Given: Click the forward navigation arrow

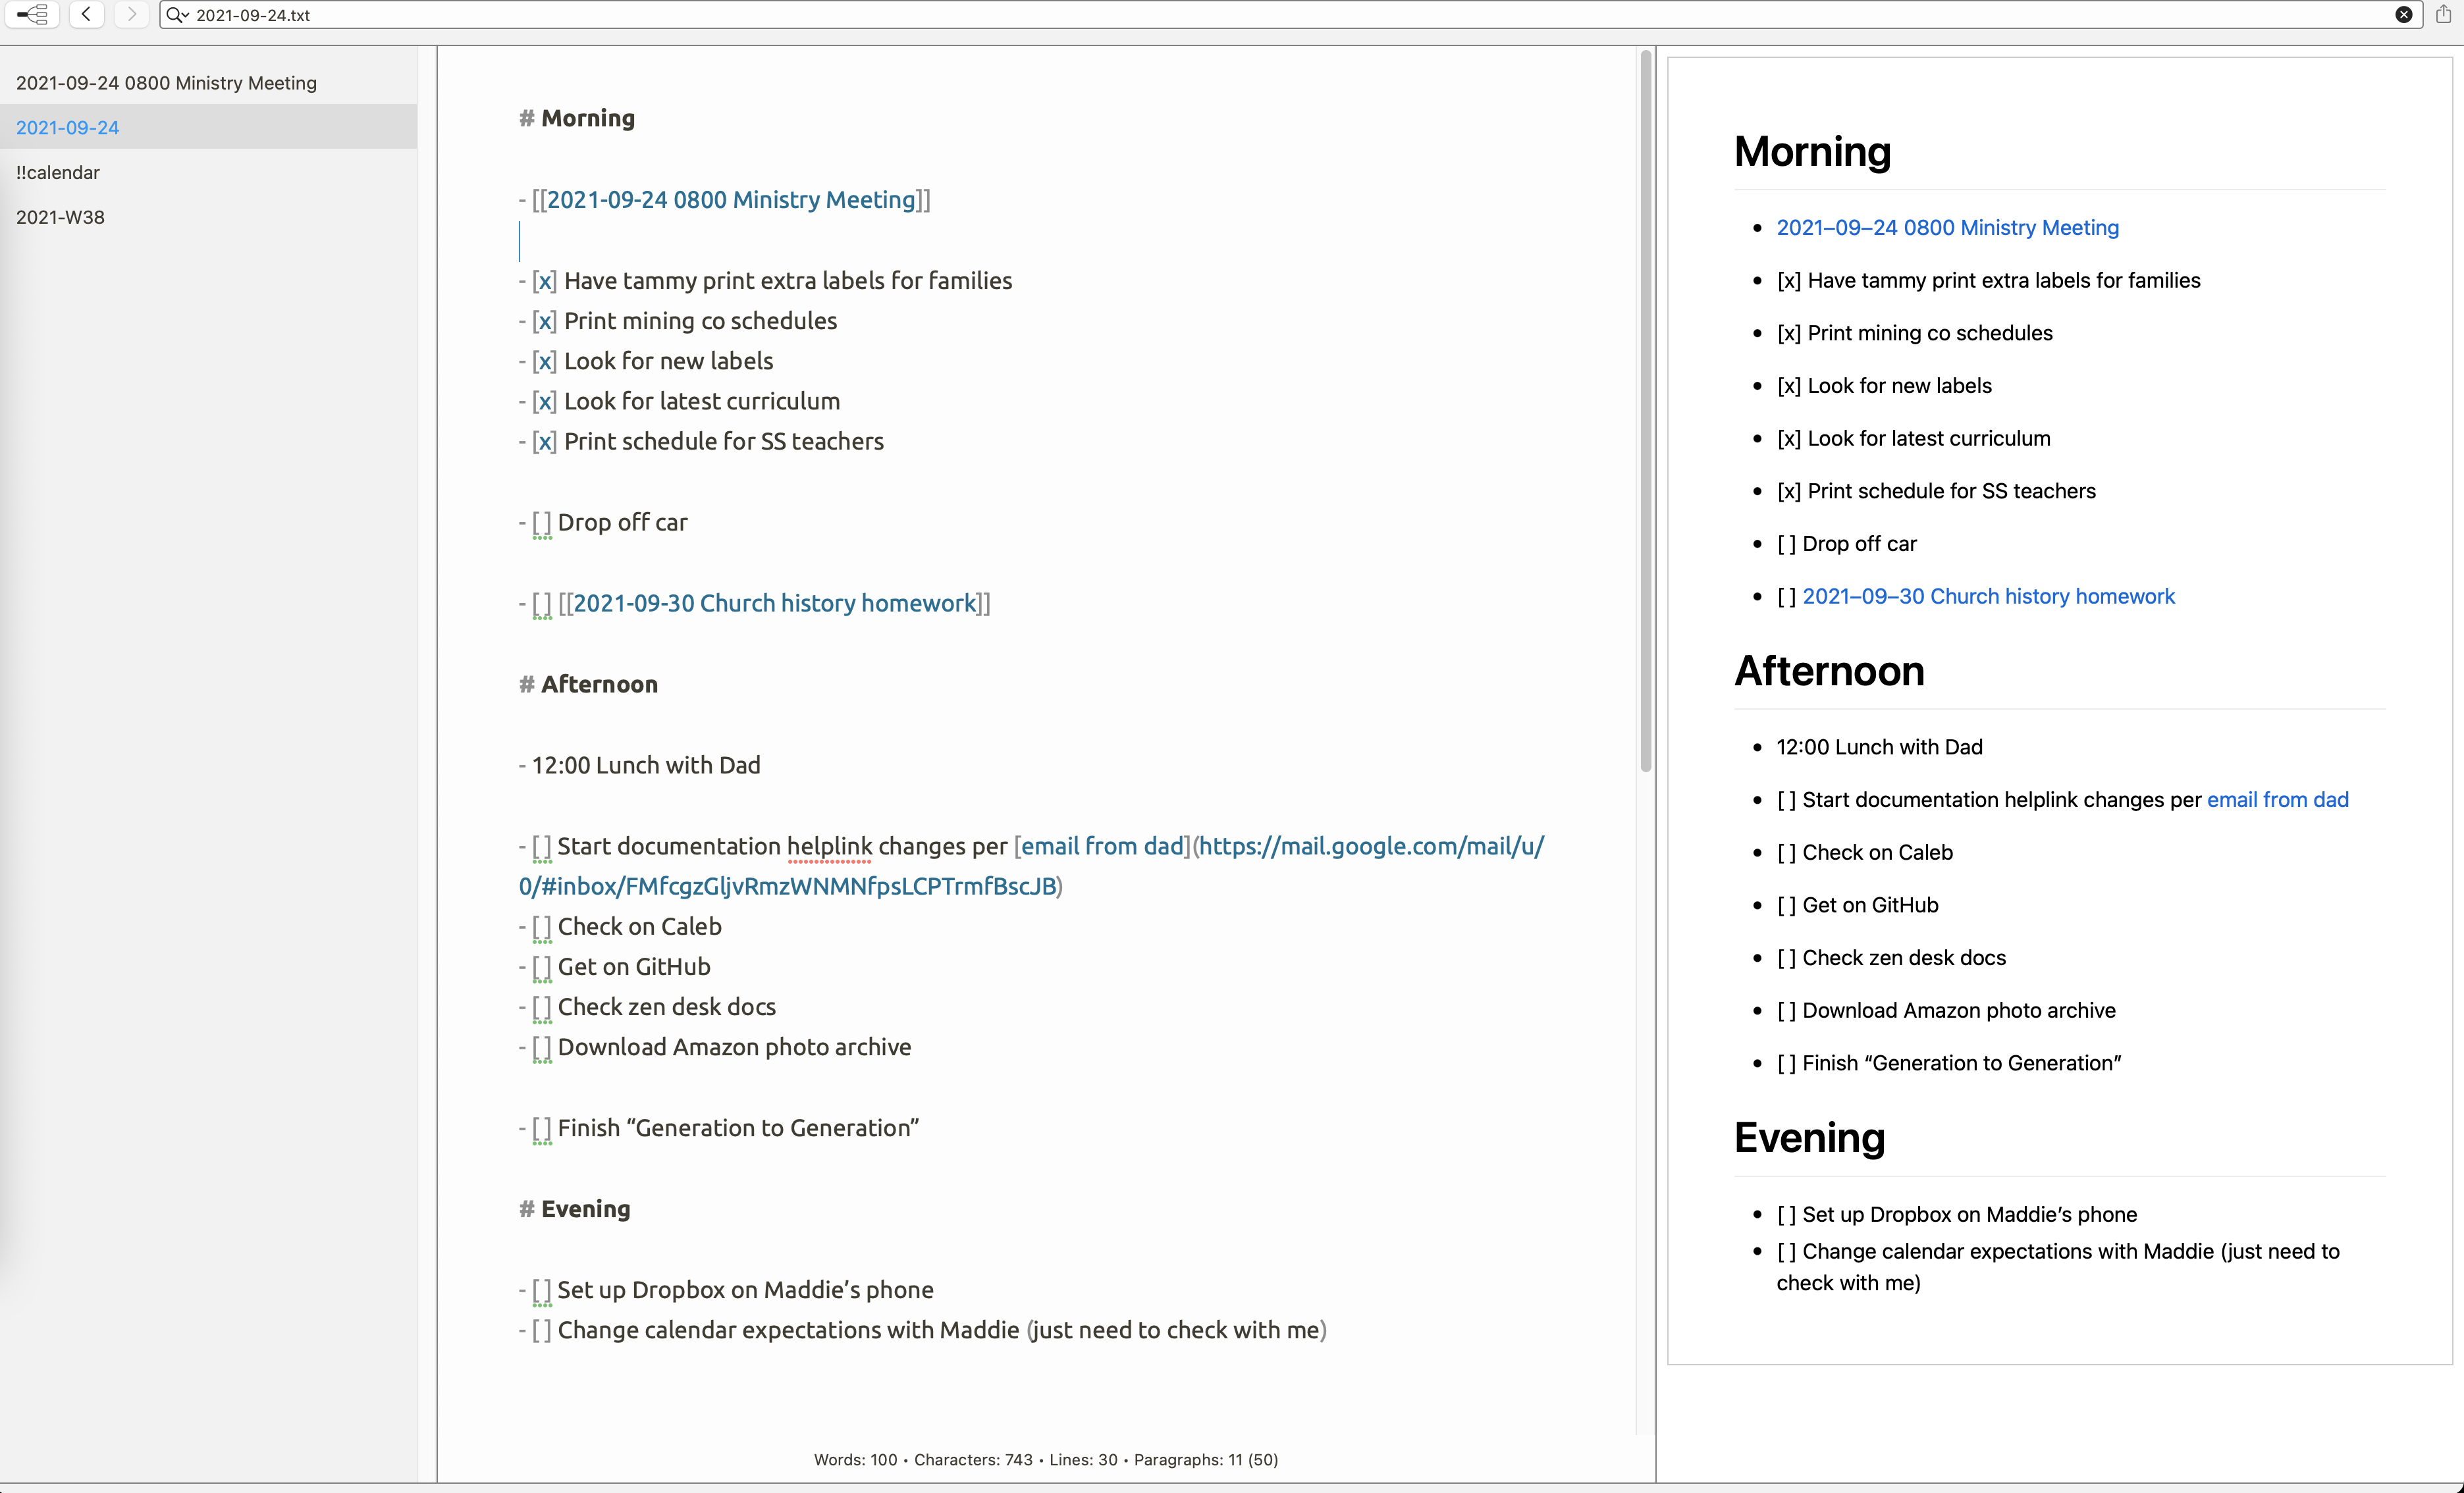Looking at the screenshot, I should point(131,14).
